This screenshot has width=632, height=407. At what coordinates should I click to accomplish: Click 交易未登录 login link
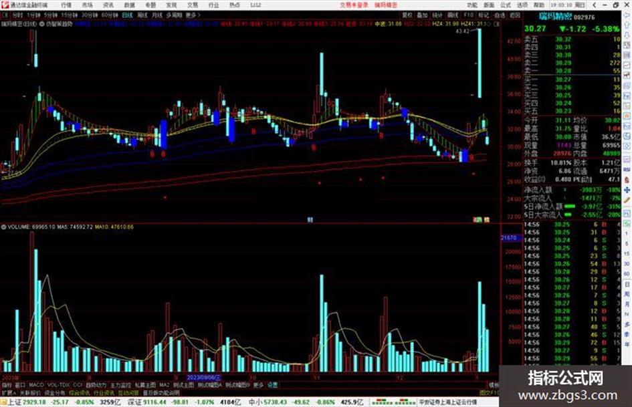[354, 5]
